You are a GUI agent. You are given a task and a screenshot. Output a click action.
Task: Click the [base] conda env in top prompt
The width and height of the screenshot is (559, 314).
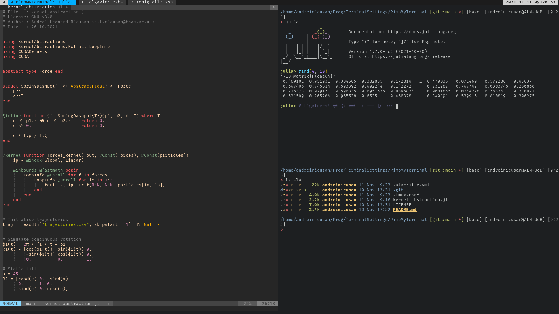click(474, 12)
